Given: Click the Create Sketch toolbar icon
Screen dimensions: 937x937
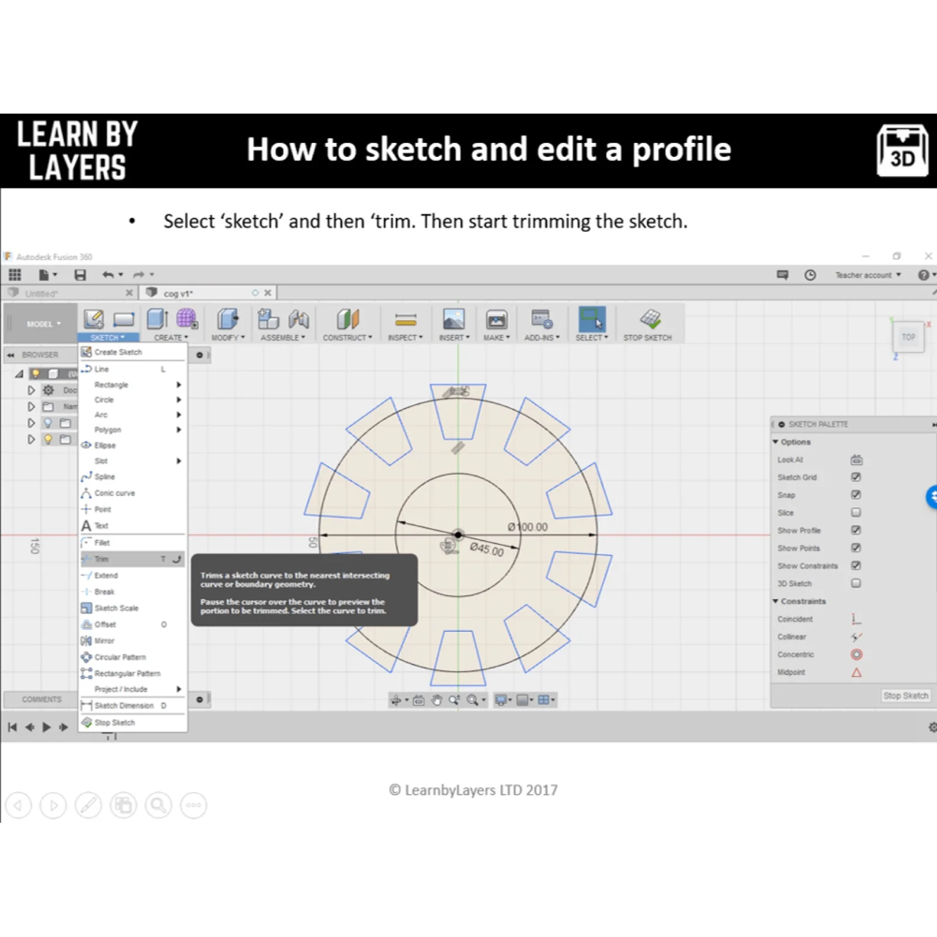Looking at the screenshot, I should (x=94, y=319).
